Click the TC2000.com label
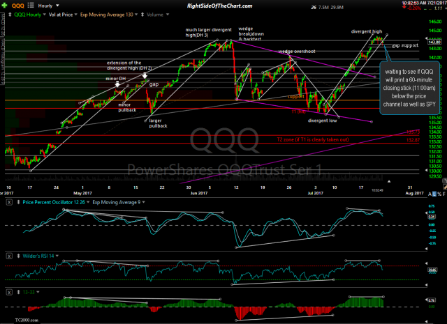The width and height of the screenshot is (447, 324). click(27, 320)
